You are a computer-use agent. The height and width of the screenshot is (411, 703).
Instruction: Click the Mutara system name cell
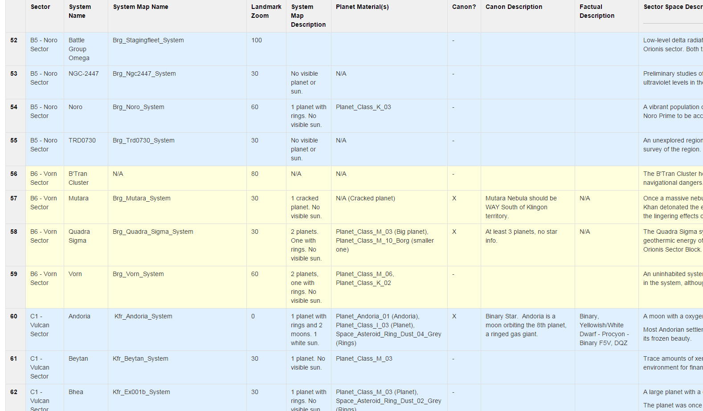pyautogui.click(x=86, y=207)
